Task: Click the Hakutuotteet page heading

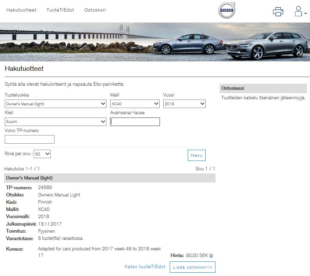Action: click(x=24, y=68)
